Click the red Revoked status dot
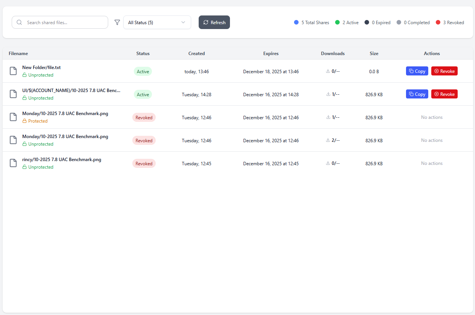The image size is (475, 315). pyautogui.click(x=438, y=23)
